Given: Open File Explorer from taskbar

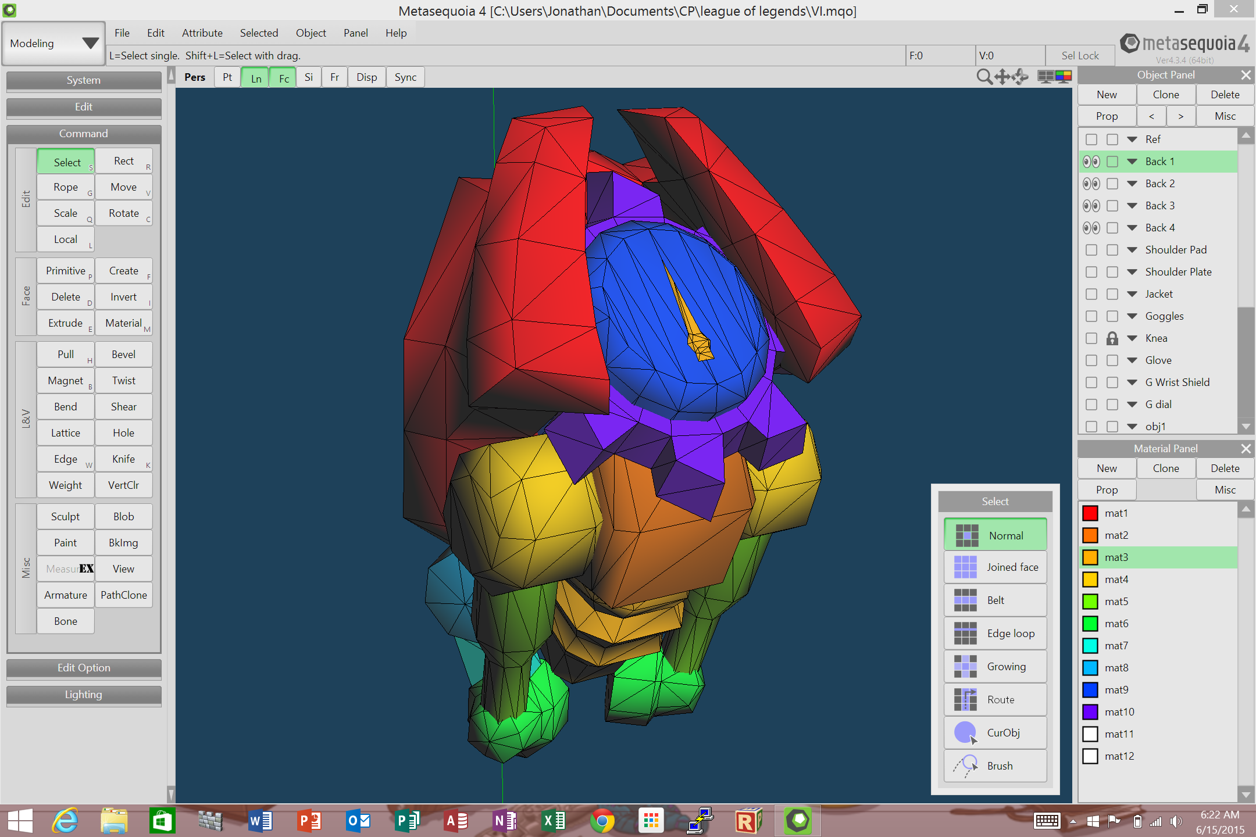Looking at the screenshot, I should point(114,821).
